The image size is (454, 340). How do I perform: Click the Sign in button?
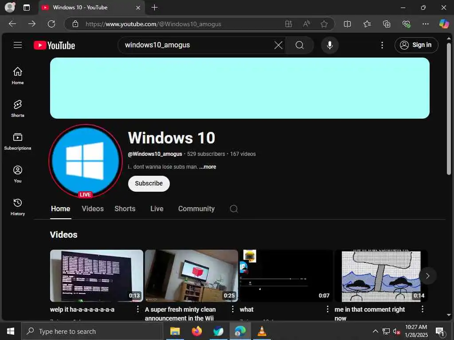click(x=416, y=45)
